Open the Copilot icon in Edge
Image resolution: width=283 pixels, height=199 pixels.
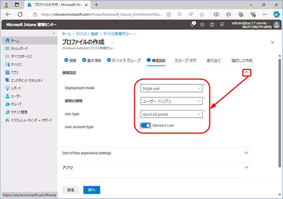[x=276, y=14]
